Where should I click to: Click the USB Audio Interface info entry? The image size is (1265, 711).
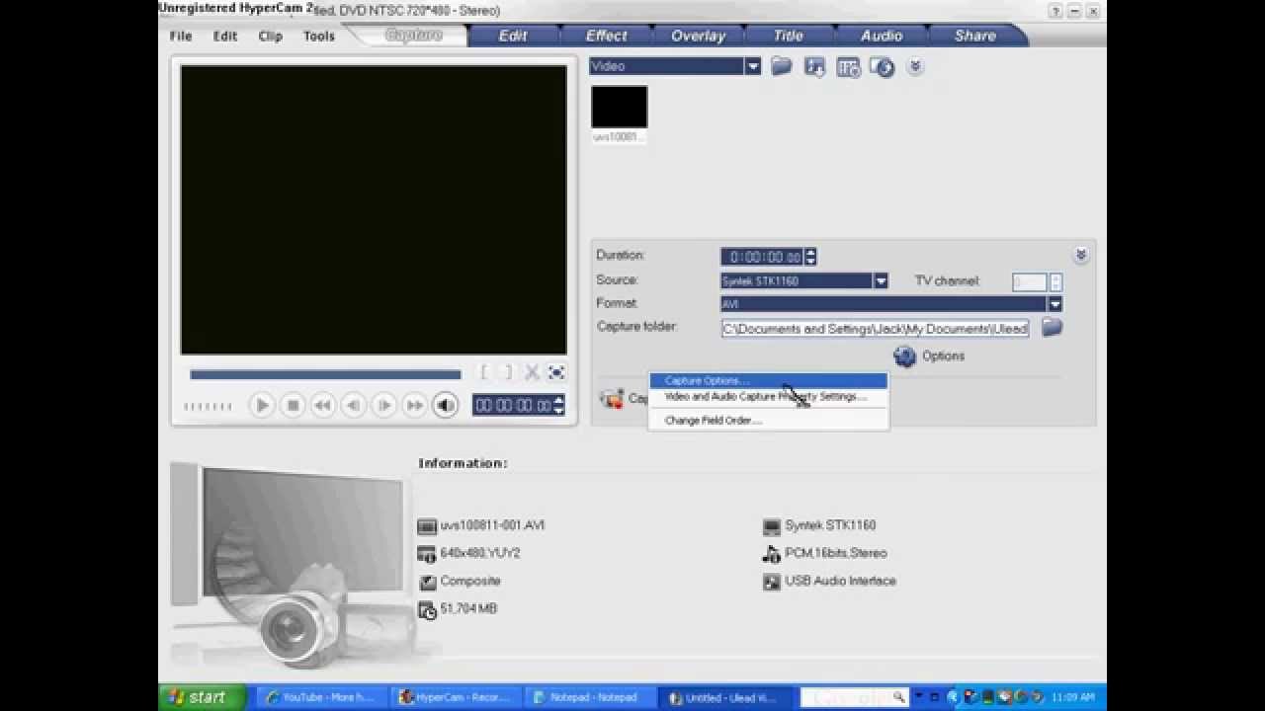click(x=840, y=582)
